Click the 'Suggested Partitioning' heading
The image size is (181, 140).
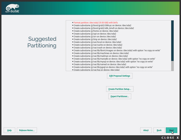[42, 42]
